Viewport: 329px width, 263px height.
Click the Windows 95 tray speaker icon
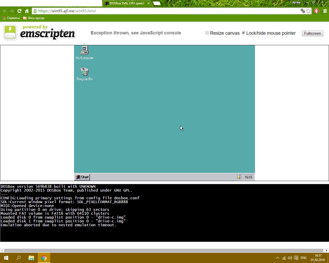[x=240, y=177]
